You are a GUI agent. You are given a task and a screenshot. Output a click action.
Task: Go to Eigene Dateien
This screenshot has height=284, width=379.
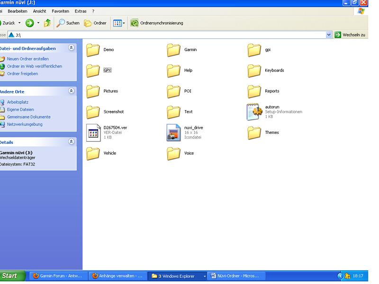(20, 110)
